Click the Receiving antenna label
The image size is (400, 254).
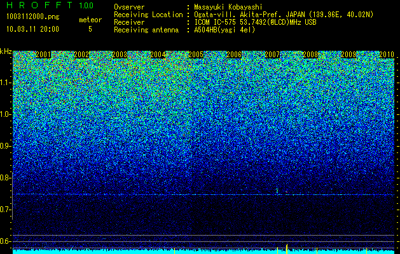coord(146,30)
